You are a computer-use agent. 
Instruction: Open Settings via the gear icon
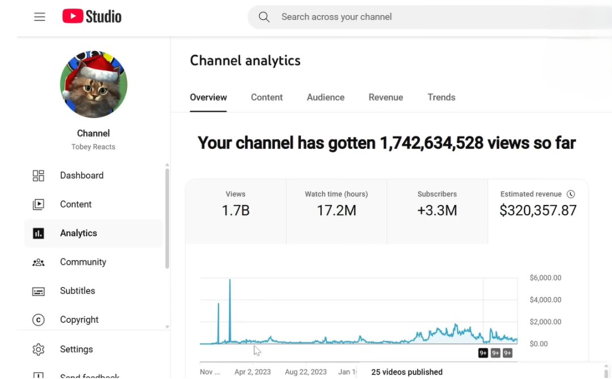point(39,350)
